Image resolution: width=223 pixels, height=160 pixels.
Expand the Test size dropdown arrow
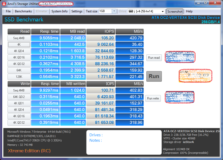(114, 11)
